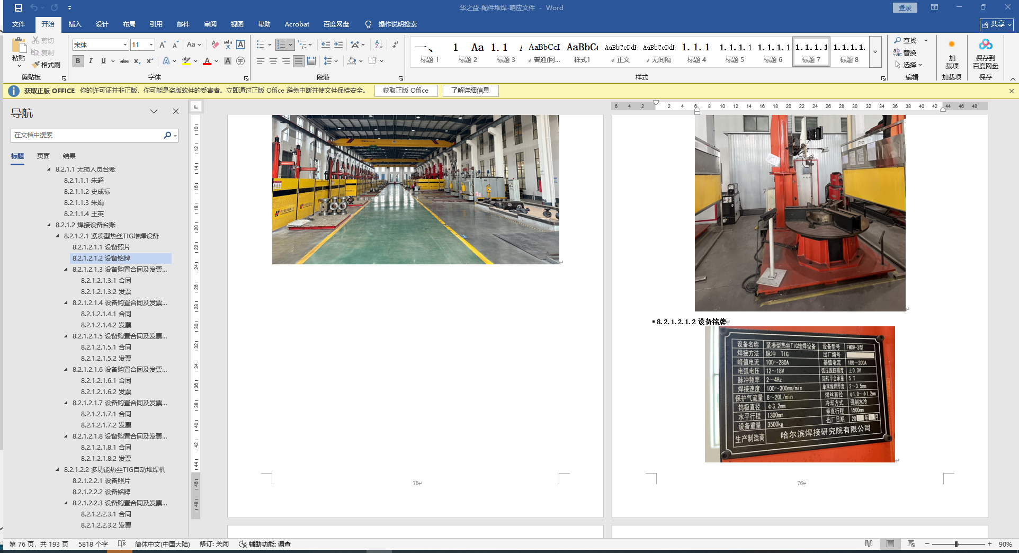Click the 了解详细信息 button
Screen dimensions: 1019x553
[470, 91]
